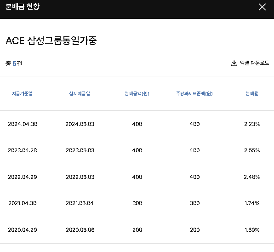The image size is (274, 252).
Task: Click the 2021.04.30 date cell
Action: pos(23,203)
